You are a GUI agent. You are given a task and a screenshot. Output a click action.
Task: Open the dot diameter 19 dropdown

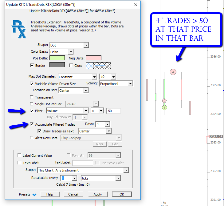(x=108, y=77)
